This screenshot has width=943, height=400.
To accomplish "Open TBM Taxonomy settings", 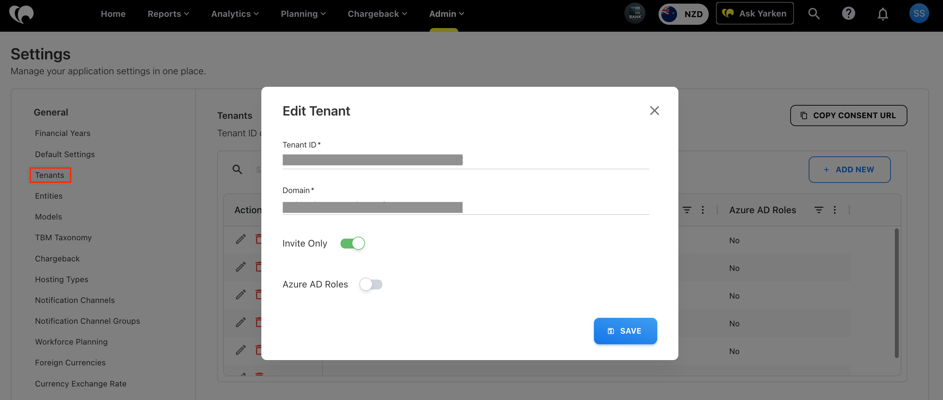I will pos(63,238).
